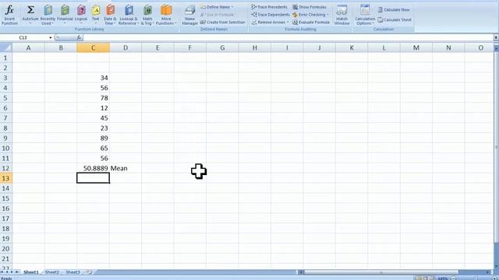This screenshot has height=280, width=499.
Task: Click Calculate Sheet
Action: [395, 19]
